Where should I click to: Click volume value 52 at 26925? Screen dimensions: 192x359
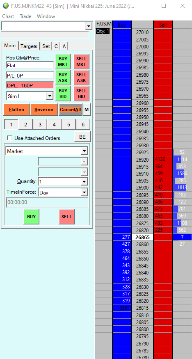pos(182,152)
